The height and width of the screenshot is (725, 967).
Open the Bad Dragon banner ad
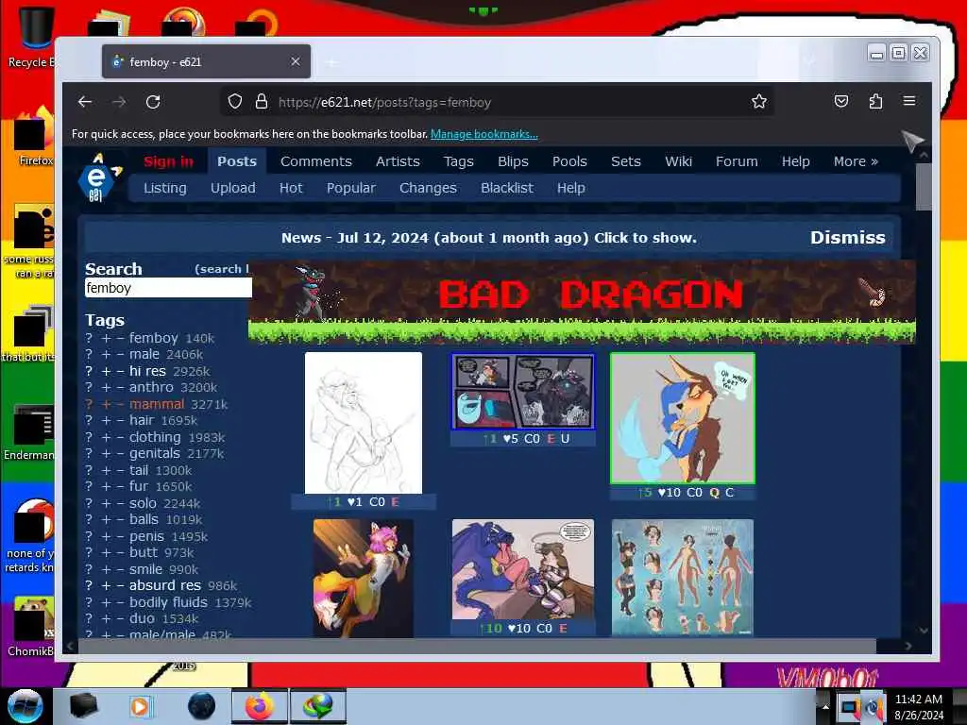(582, 302)
